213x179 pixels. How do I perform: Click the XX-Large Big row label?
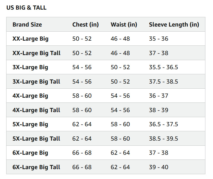[x=30, y=39]
